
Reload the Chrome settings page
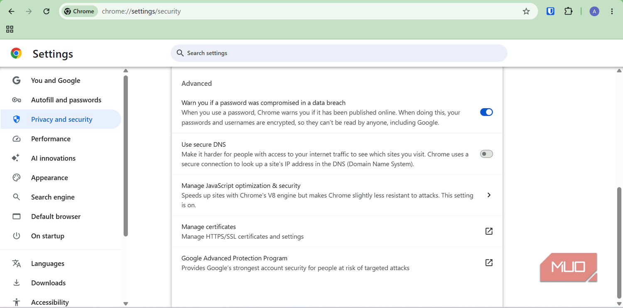pos(47,12)
